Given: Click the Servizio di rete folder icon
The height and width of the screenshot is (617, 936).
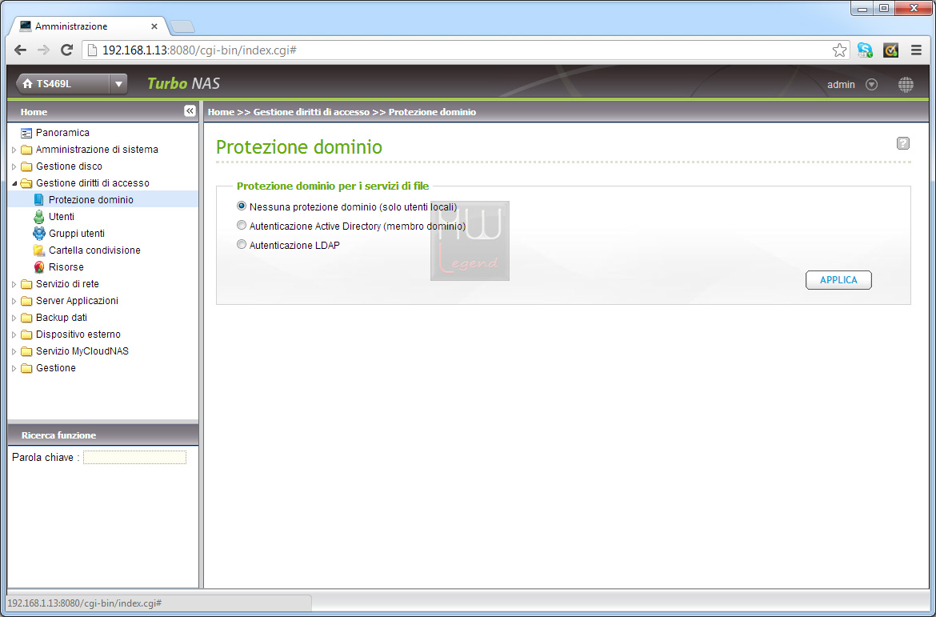Looking at the screenshot, I should coord(26,284).
